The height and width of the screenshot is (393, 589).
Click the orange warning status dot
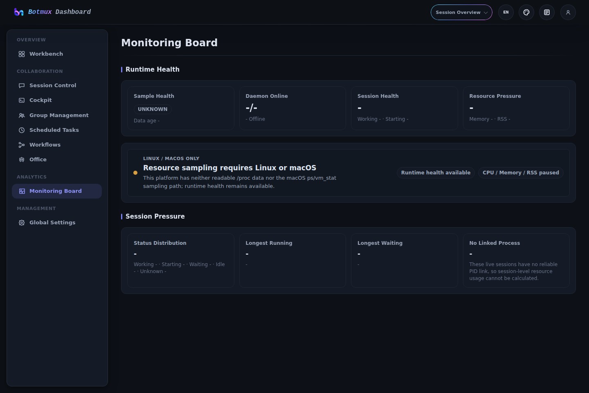pos(135,173)
